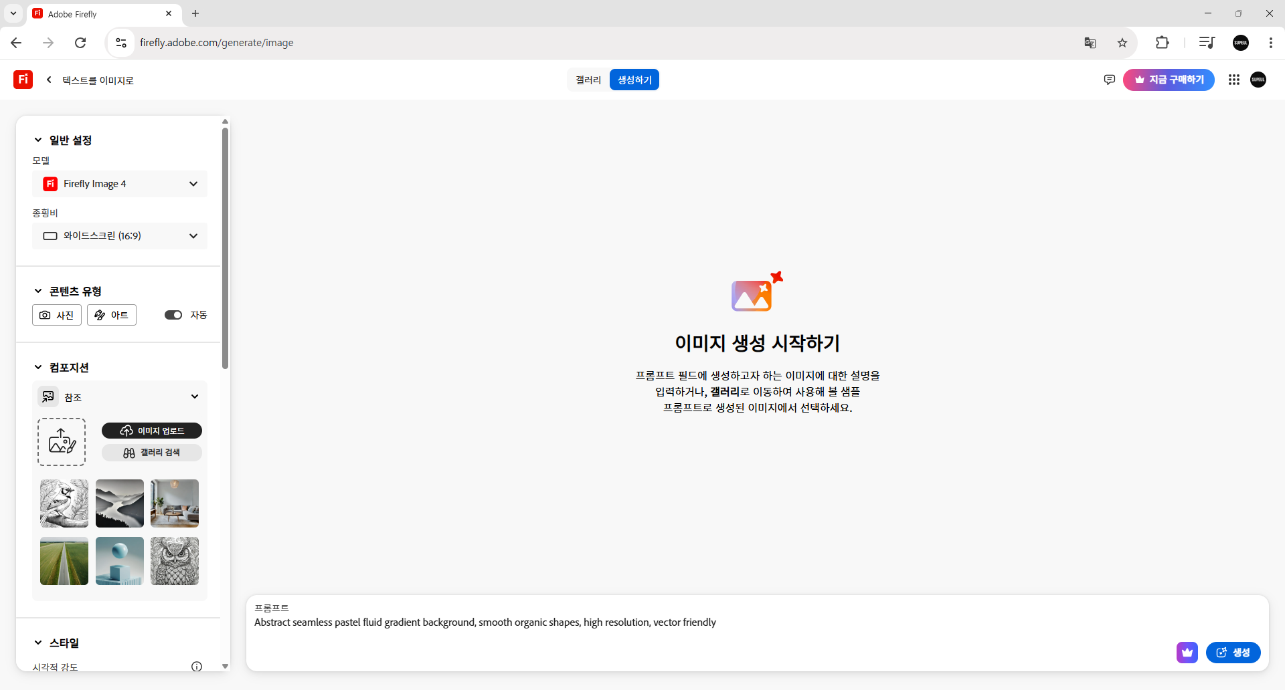The image size is (1285, 690).
Task: Toggle the 자동 content type switch
Action: (x=173, y=315)
